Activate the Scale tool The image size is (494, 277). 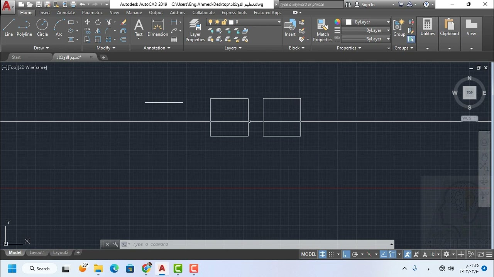pos(98,39)
